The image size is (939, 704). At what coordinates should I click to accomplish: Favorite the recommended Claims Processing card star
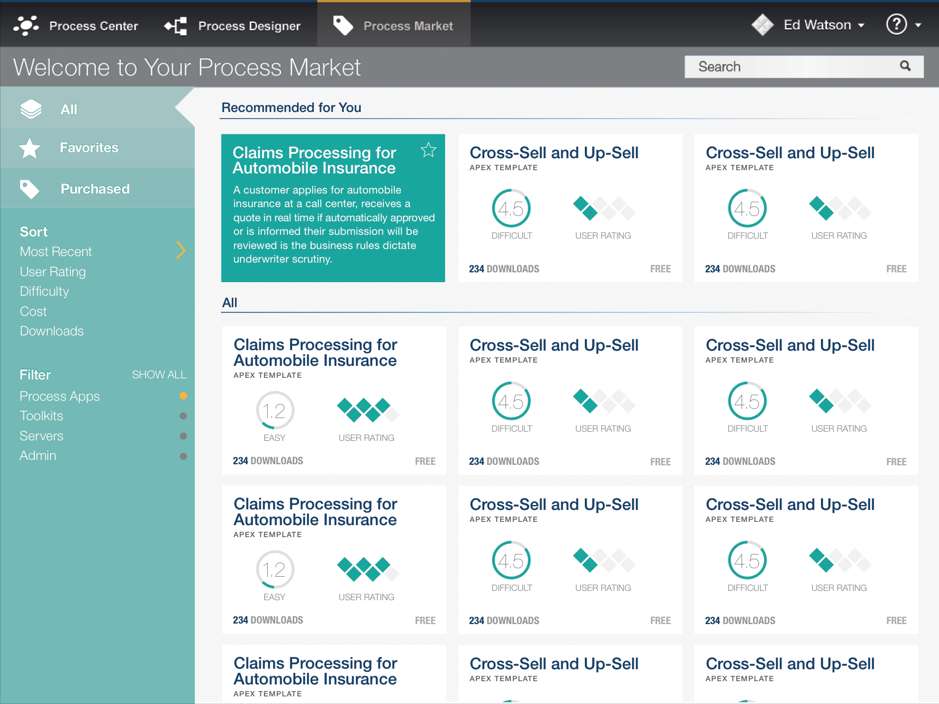click(429, 149)
